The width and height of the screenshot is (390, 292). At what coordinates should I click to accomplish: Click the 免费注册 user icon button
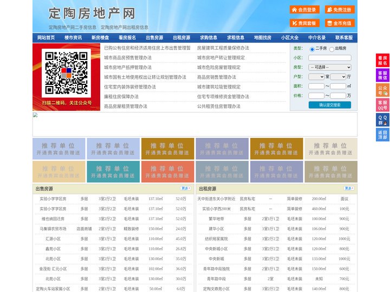tap(340, 10)
